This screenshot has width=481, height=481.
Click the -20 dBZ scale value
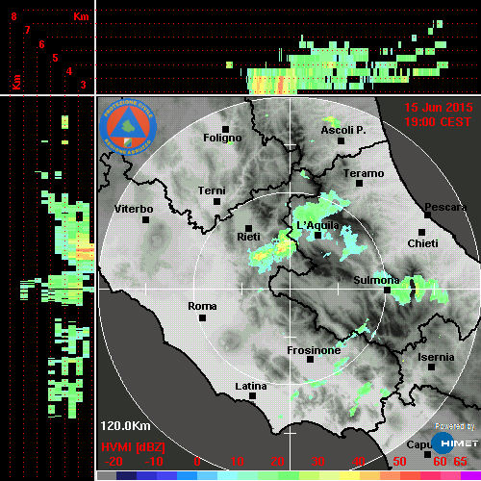(114, 462)
